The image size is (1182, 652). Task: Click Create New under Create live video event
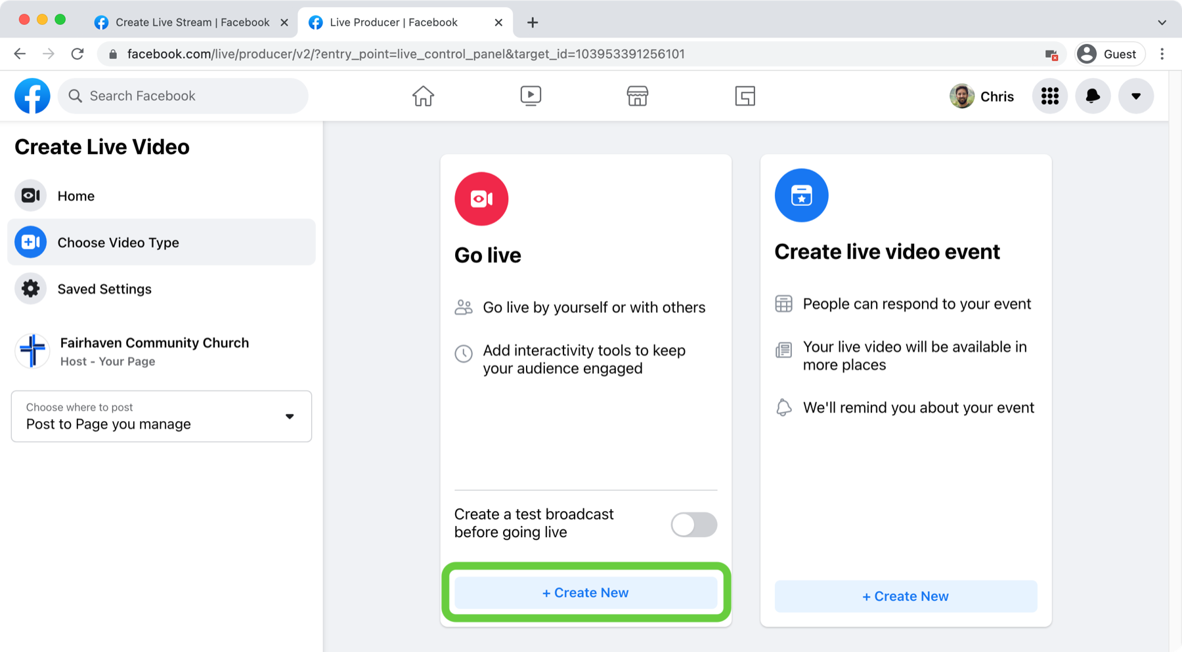pos(905,596)
